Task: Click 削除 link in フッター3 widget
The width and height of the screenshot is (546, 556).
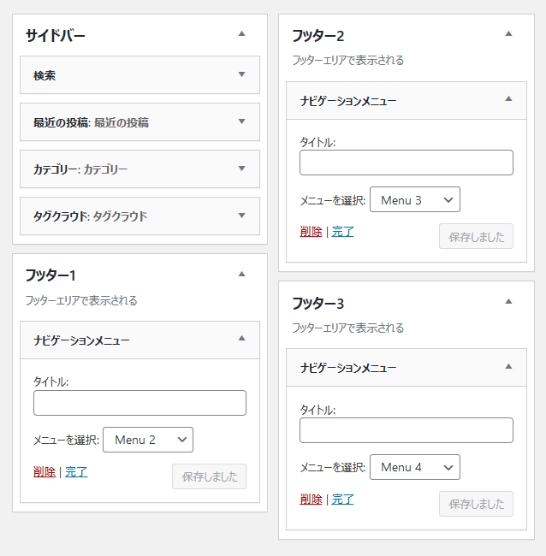Action: pyautogui.click(x=311, y=500)
